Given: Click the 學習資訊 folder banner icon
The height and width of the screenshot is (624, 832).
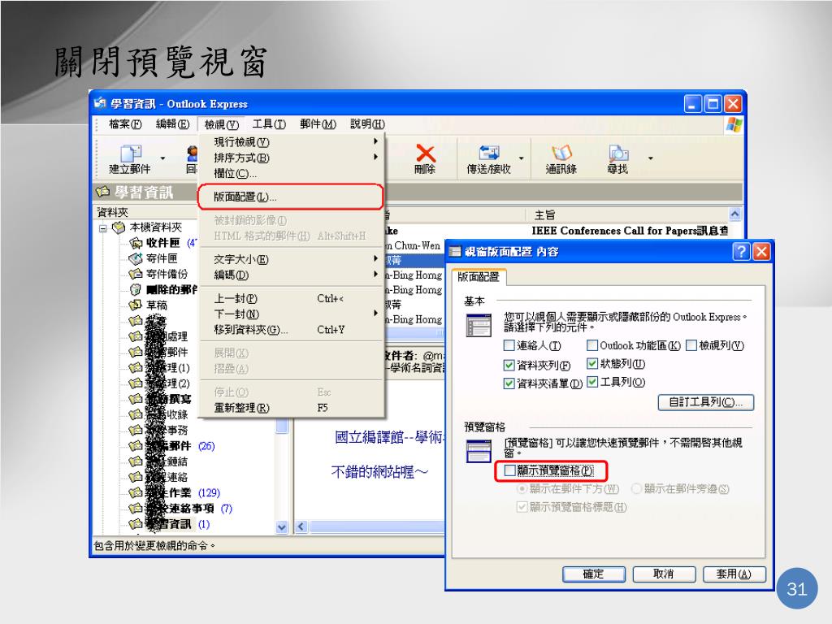Looking at the screenshot, I should [x=102, y=192].
